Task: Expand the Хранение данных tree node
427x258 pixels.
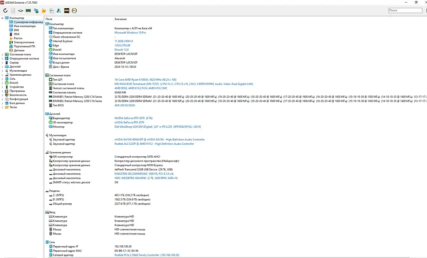Action: point(3,75)
